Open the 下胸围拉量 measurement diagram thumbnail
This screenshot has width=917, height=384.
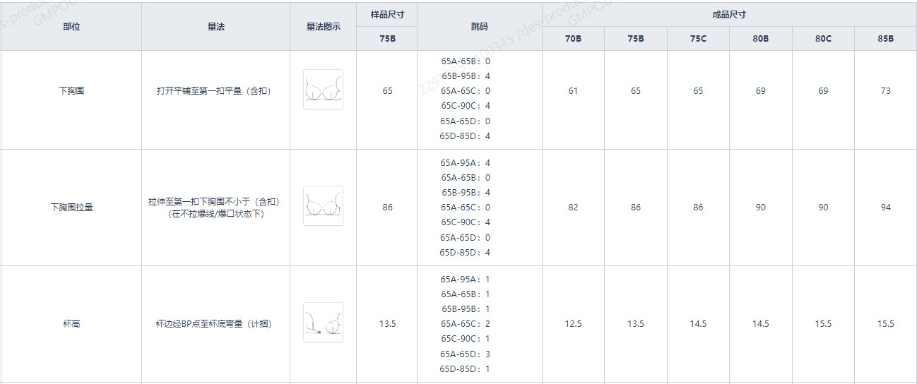pyautogui.click(x=323, y=205)
